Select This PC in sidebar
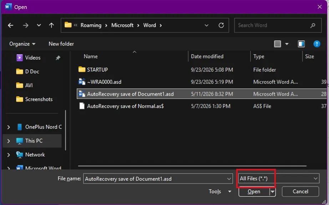329x205 pixels. [x=34, y=141]
